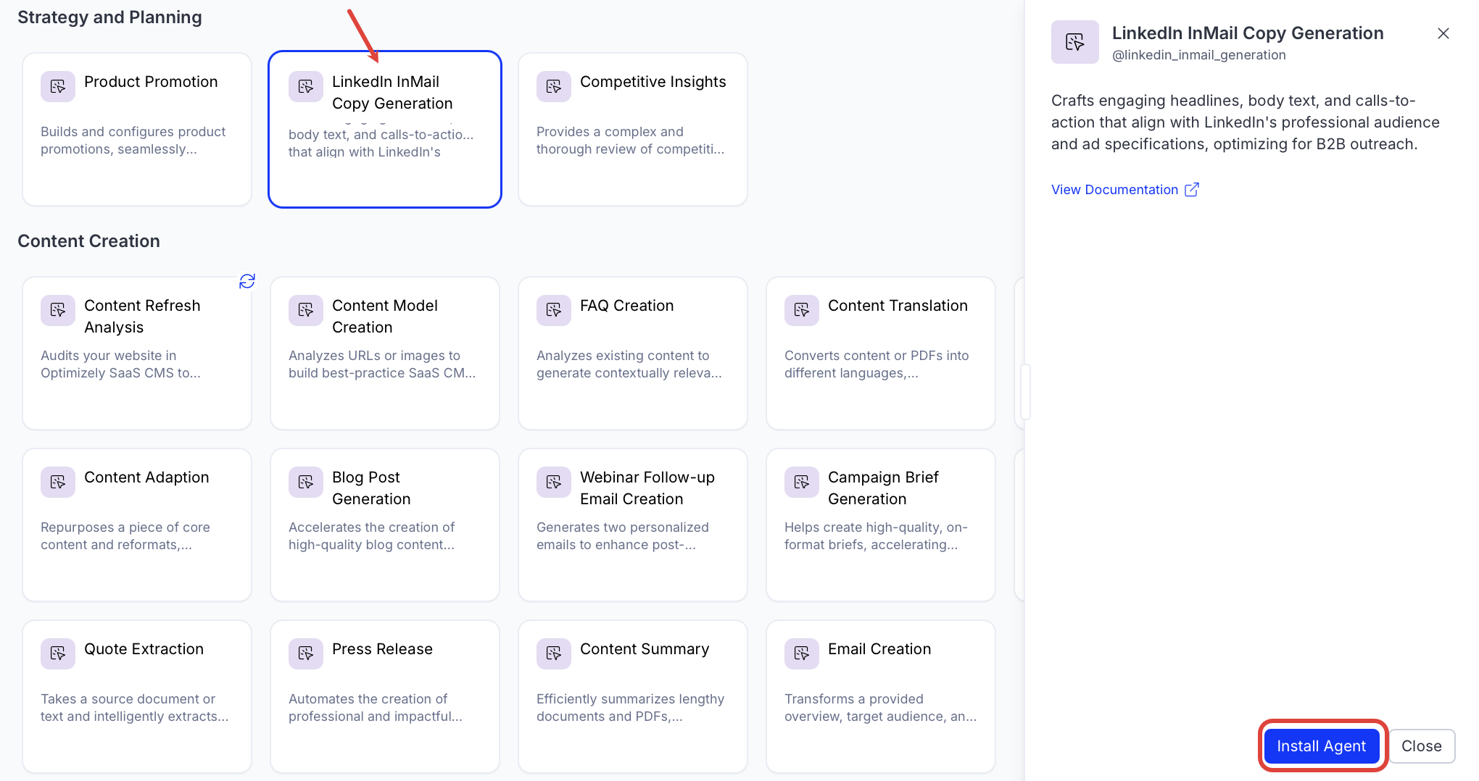This screenshot has width=1479, height=781.
Task: Click the Content Translation agent icon
Action: tap(802, 311)
